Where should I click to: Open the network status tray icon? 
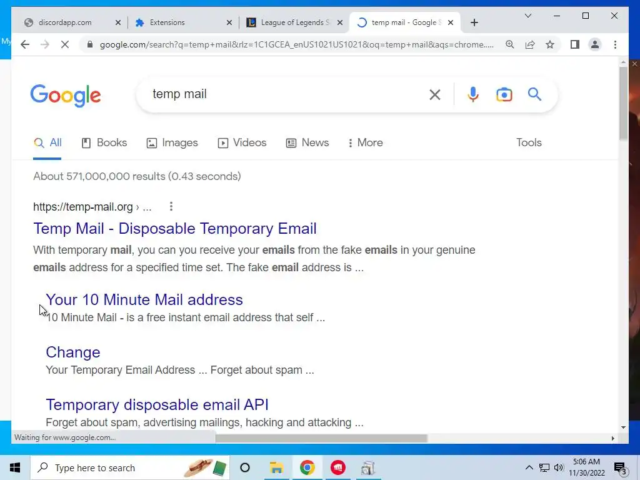coord(544,467)
